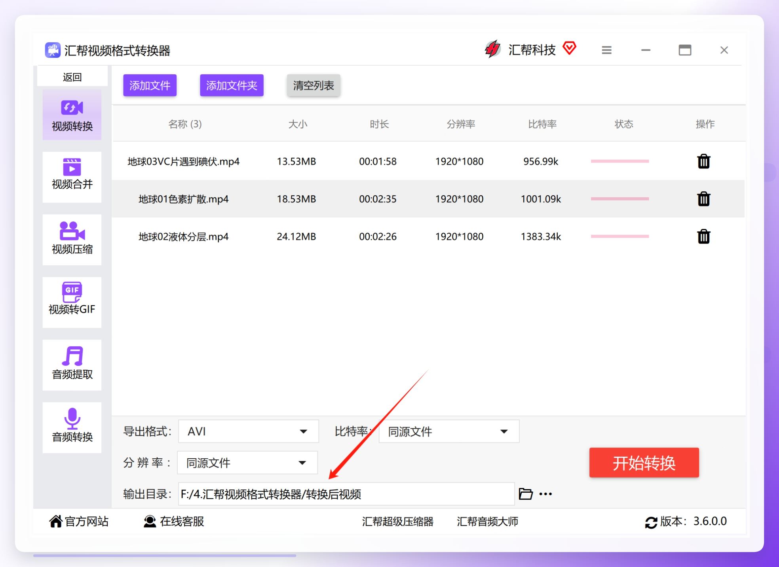Open the 视频合并 video merge module
Viewport: 779px width, 567px height.
point(72,177)
